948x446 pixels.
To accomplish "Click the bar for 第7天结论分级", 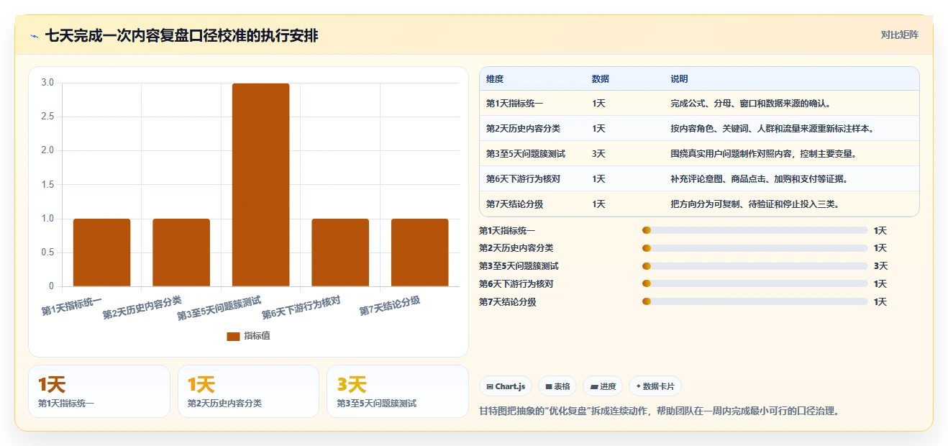I will coord(419,252).
